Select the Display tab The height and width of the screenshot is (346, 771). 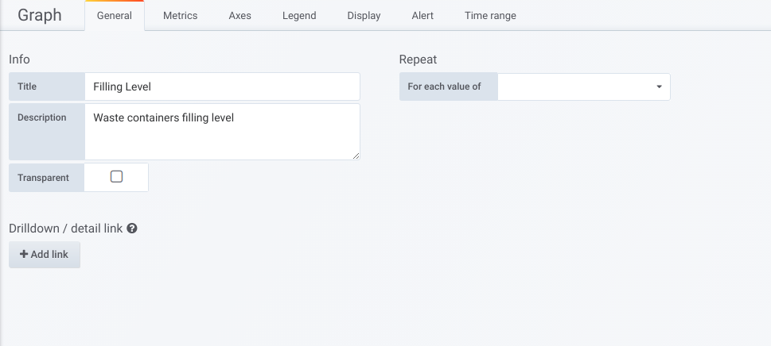[364, 16]
